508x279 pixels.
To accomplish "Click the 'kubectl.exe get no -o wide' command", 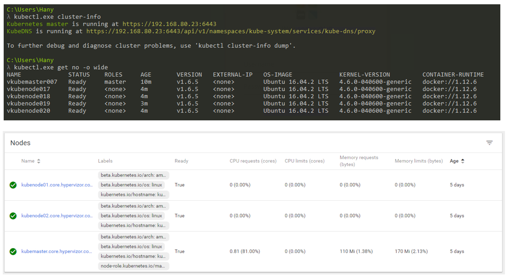I will (61, 67).
